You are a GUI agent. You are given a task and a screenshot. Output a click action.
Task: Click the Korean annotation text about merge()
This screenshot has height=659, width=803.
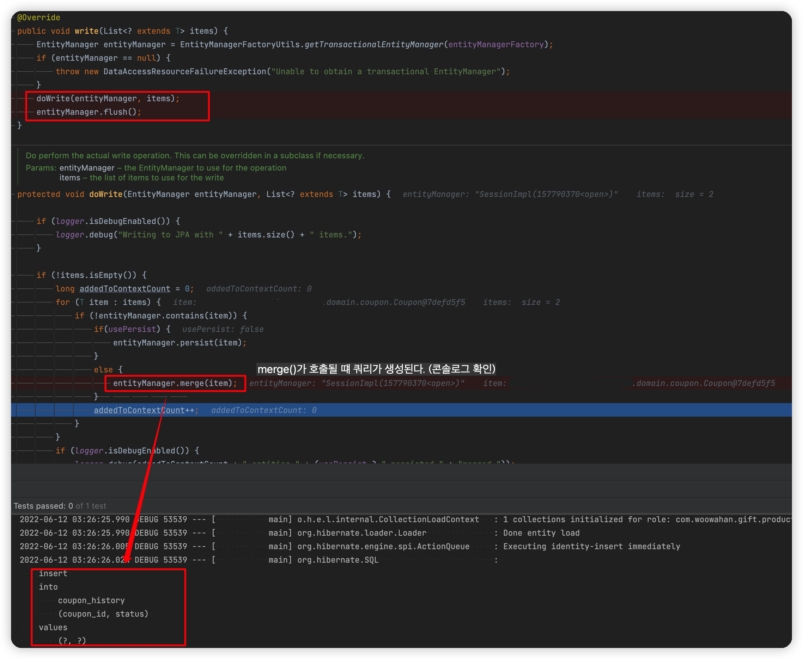coord(376,369)
